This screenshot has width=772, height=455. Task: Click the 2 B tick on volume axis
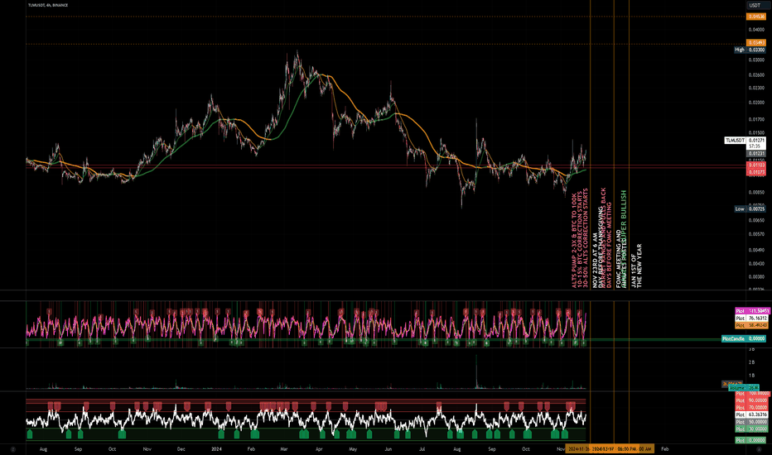point(752,362)
